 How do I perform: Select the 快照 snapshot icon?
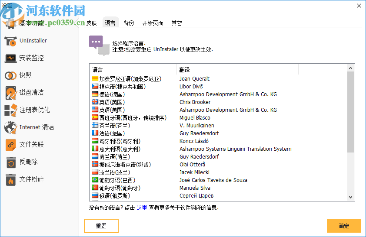tap(10, 75)
